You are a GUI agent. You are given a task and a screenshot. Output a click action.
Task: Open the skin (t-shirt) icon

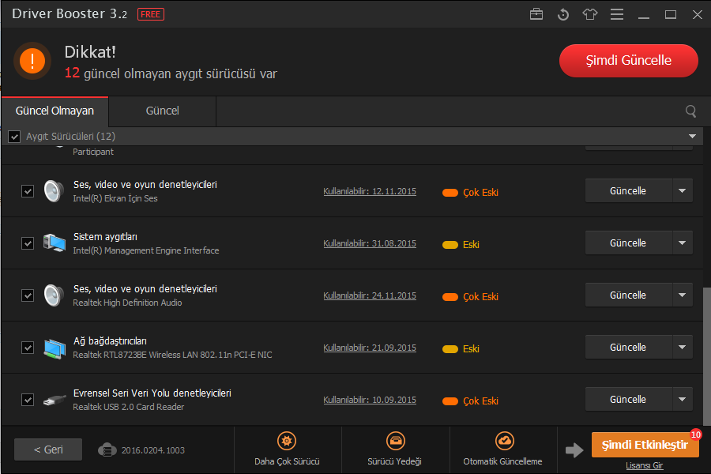pyautogui.click(x=590, y=14)
